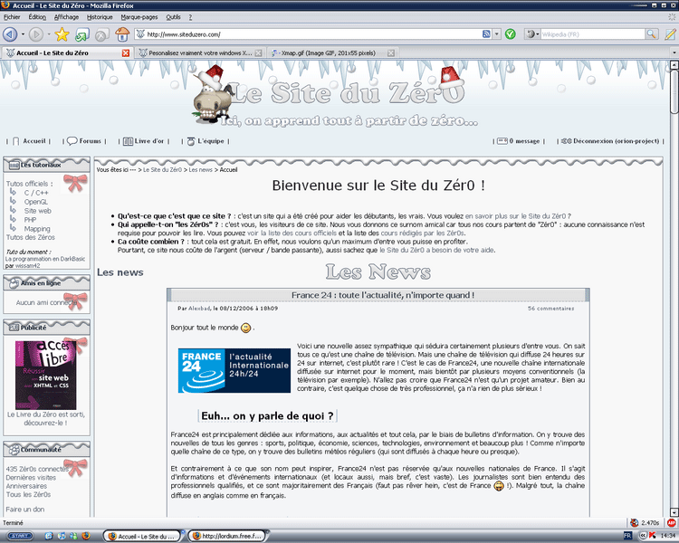Screen dimensions: 679x543
Task: Open the list-all-tabs dropdown arrow
Action: (674, 52)
